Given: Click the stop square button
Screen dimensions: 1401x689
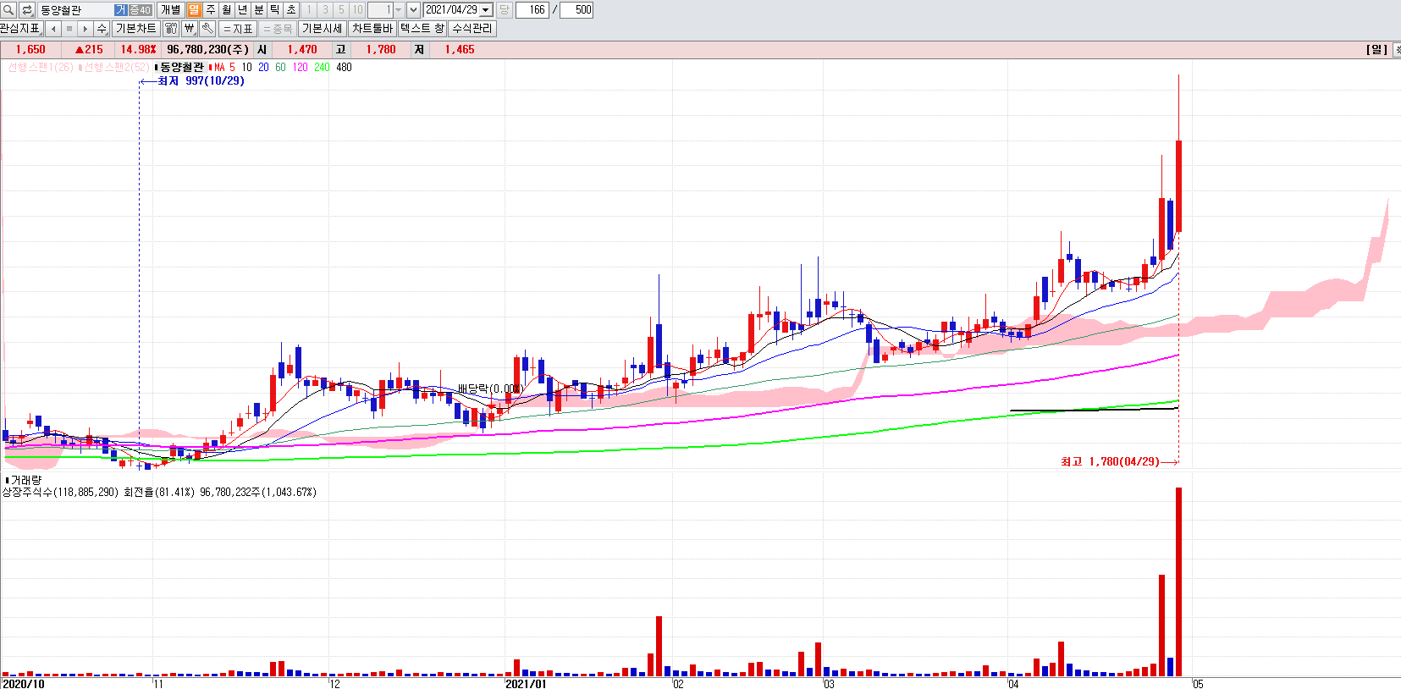Looking at the screenshot, I should point(69,29).
